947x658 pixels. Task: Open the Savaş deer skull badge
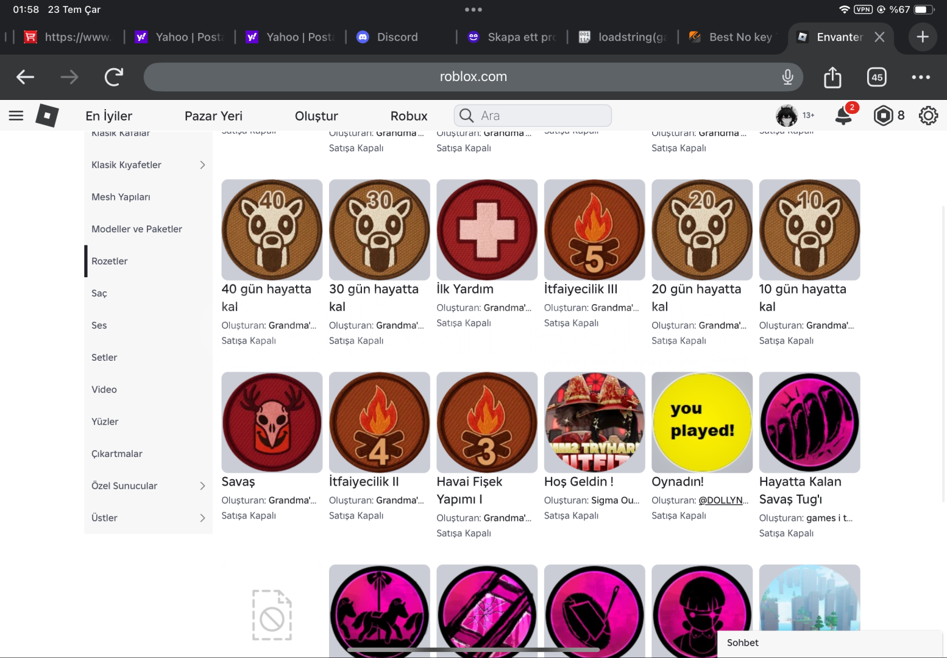pyautogui.click(x=272, y=422)
